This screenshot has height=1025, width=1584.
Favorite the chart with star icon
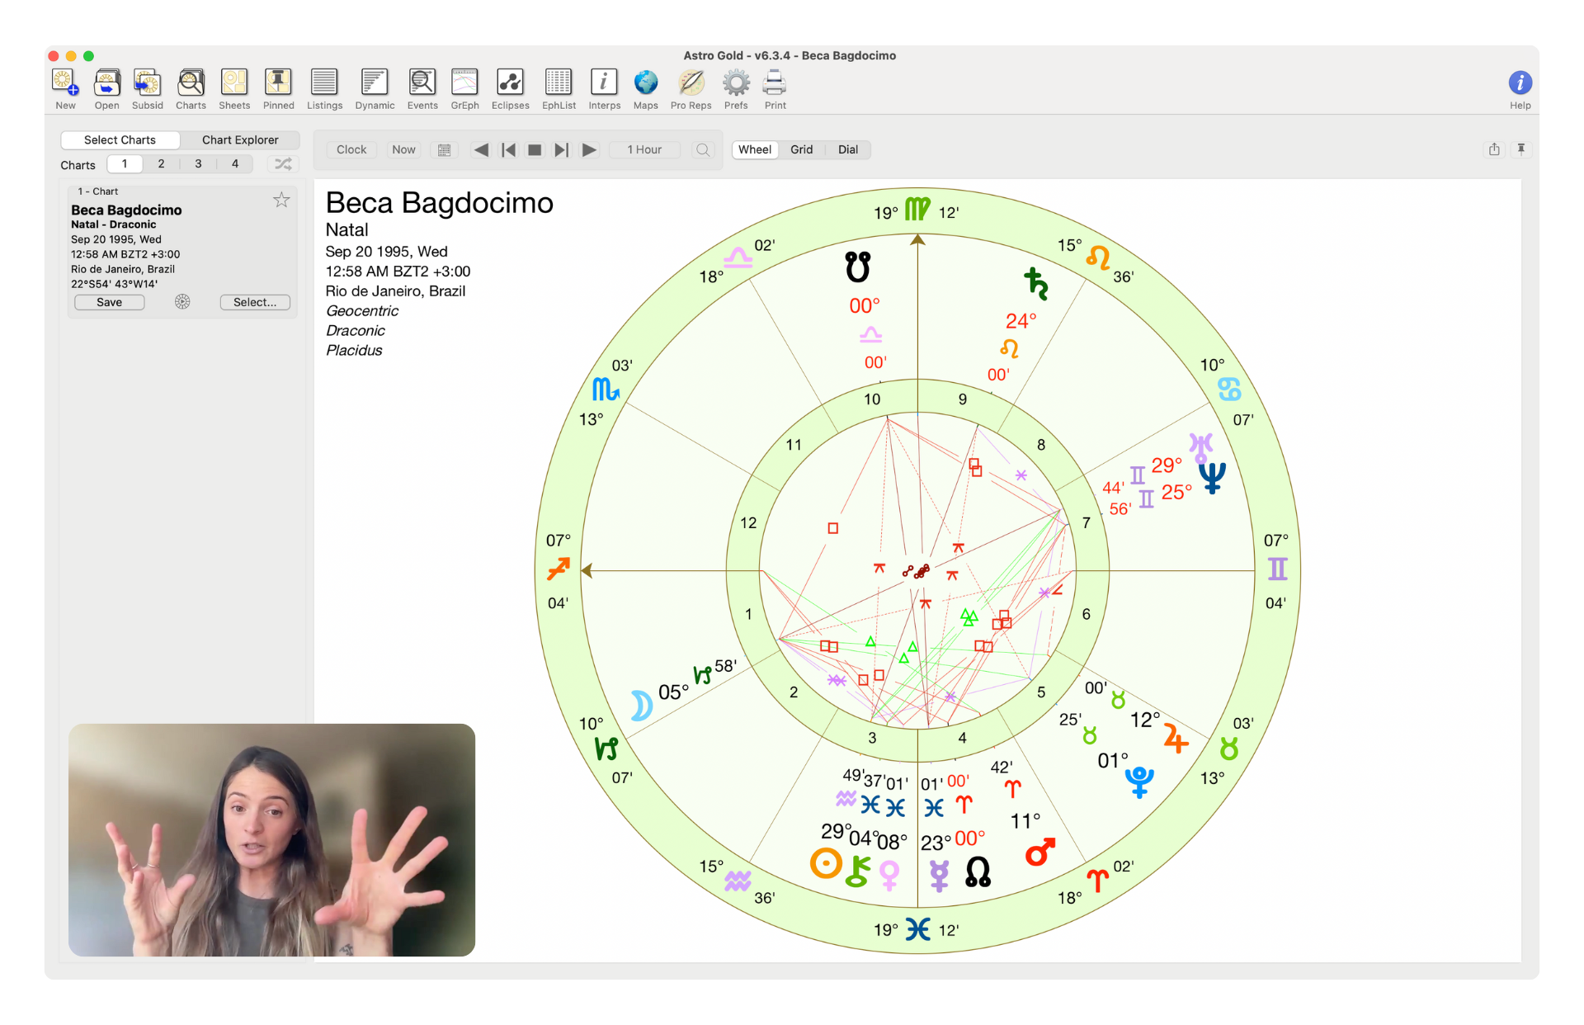click(281, 201)
